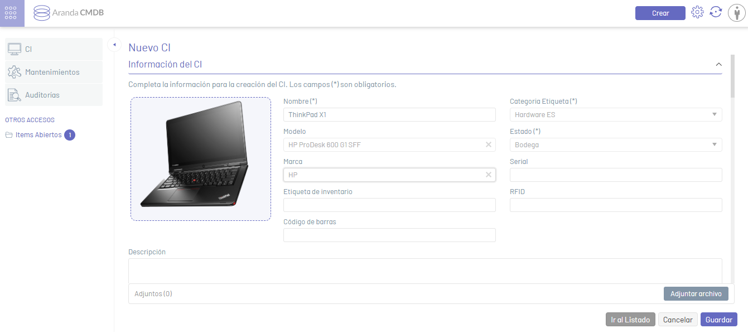This screenshot has width=748, height=333.
Task: Collapse the Información del CI section
Action: [718, 65]
